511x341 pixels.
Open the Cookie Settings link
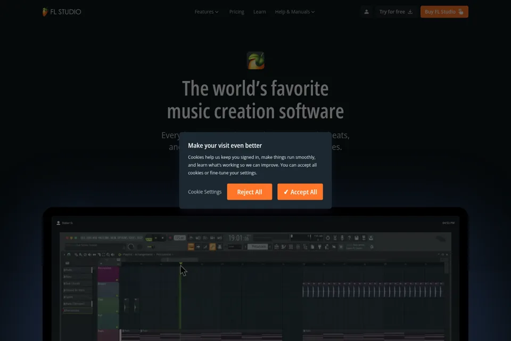tap(204, 192)
